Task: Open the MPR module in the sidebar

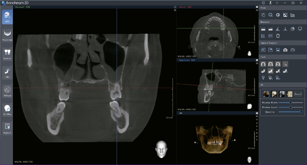Action: tap(7, 17)
